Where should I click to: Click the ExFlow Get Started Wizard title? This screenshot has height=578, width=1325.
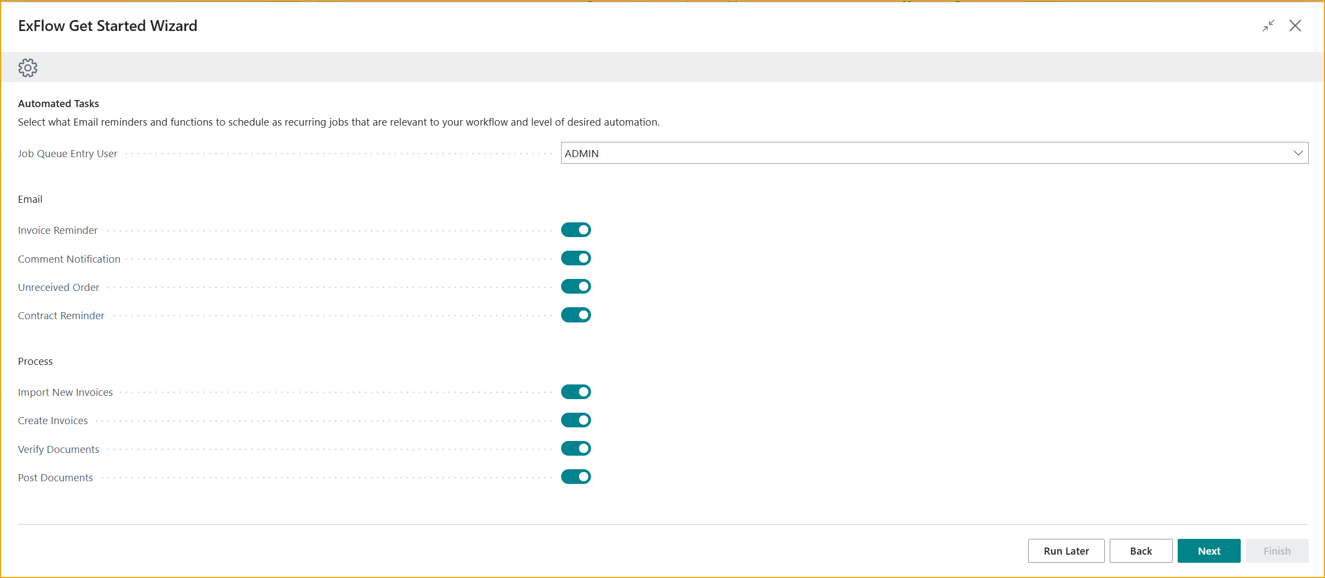[107, 25]
